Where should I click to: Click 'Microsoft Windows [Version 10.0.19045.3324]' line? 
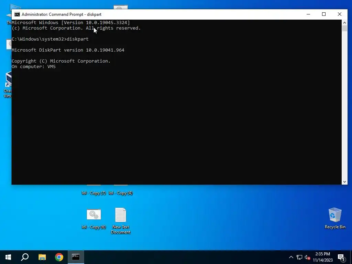coord(71,22)
